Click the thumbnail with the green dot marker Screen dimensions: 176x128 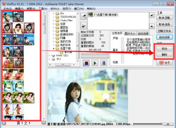pyautogui.click(x=8, y=86)
